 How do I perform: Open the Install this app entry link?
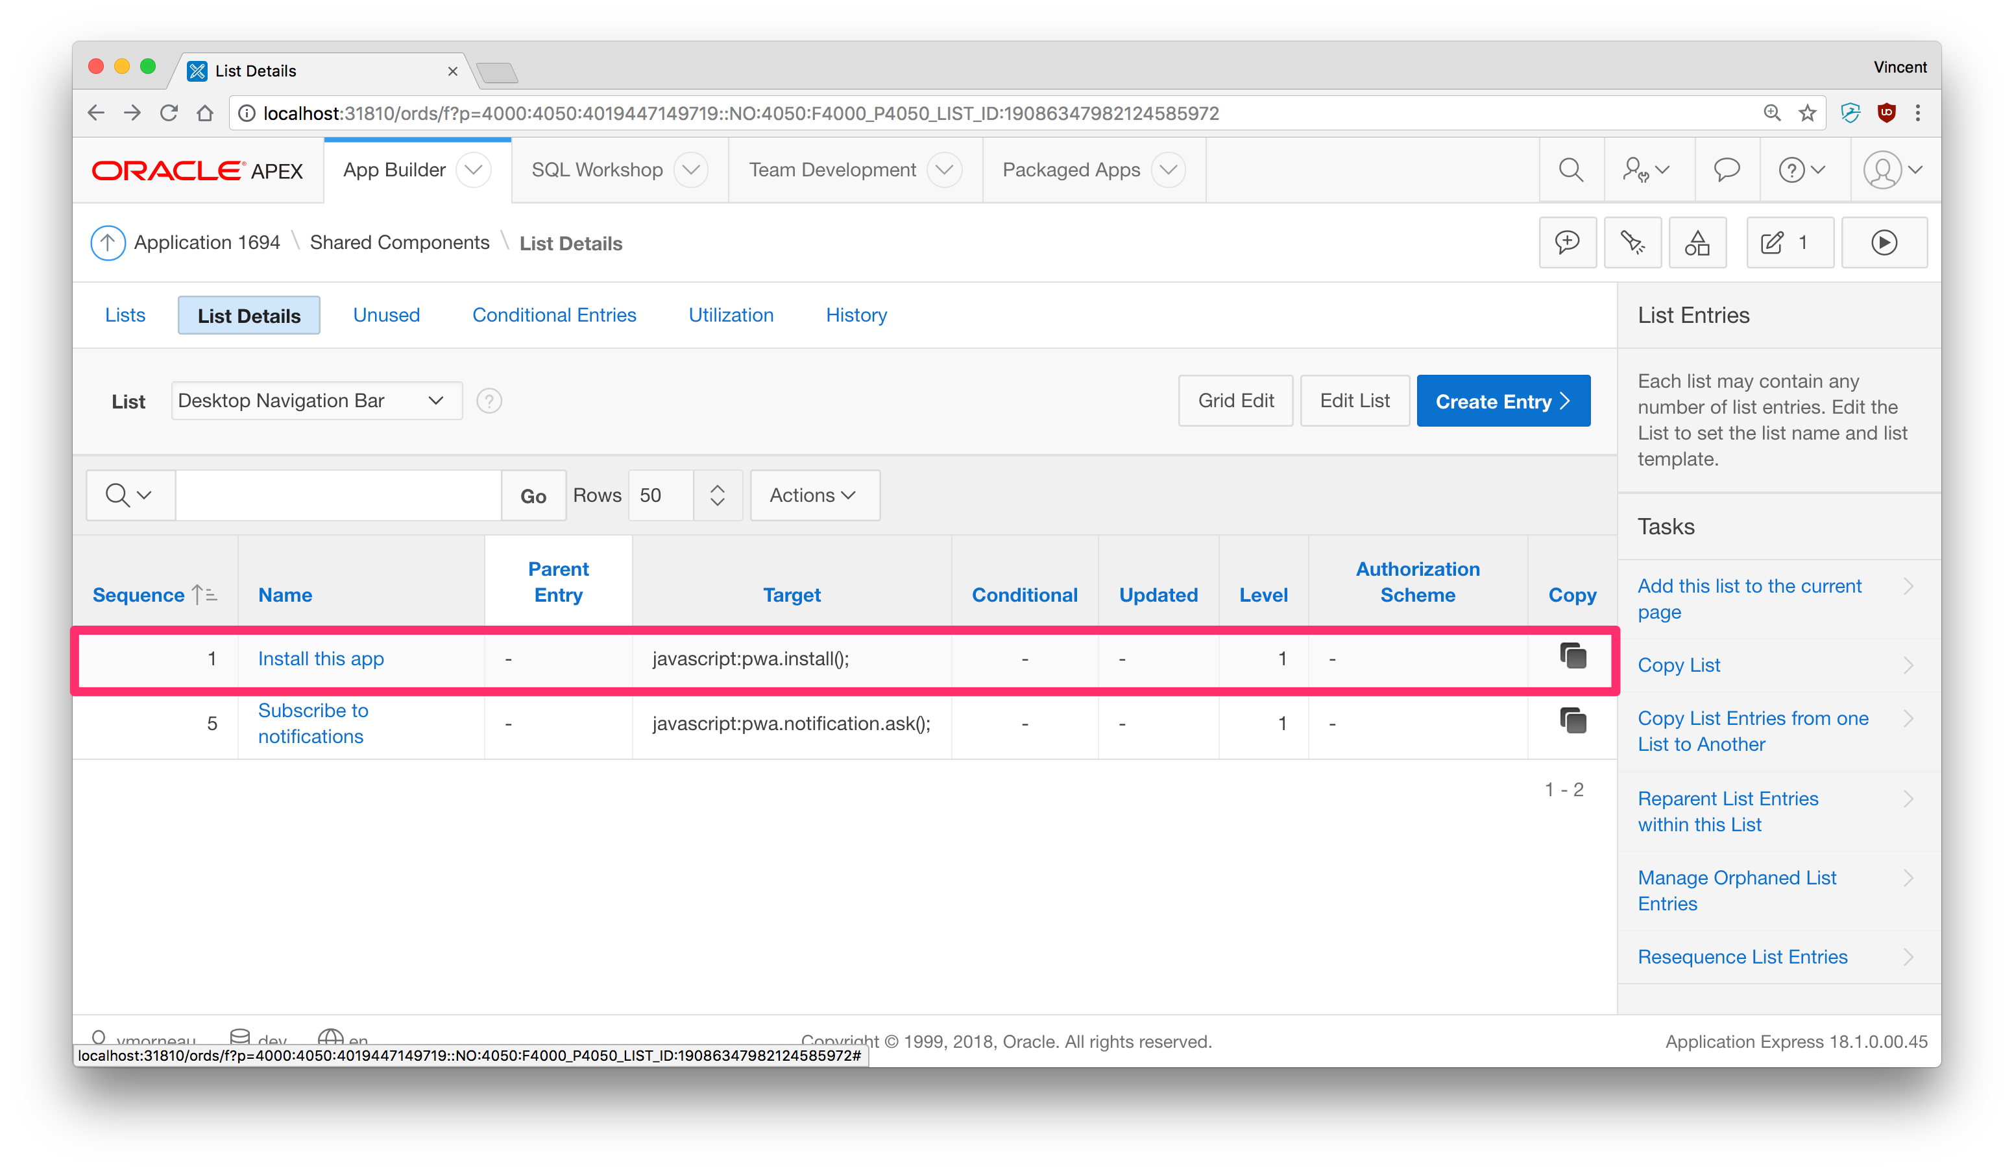coord(321,659)
